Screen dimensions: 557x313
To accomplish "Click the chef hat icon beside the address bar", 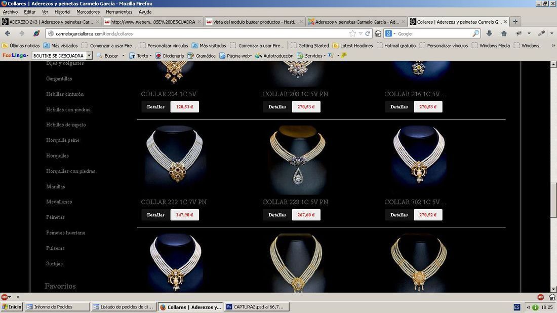I will [378, 33].
